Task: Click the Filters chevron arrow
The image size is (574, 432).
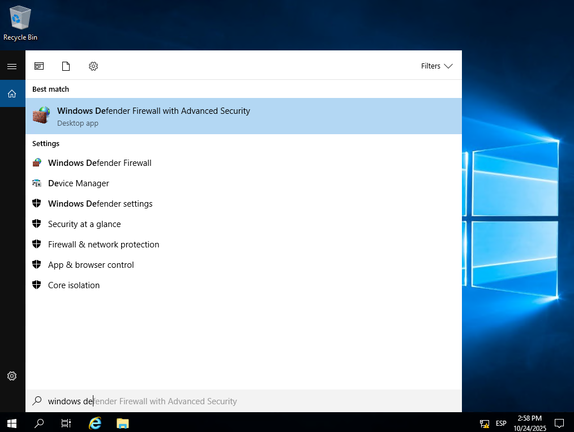Action: (448, 66)
